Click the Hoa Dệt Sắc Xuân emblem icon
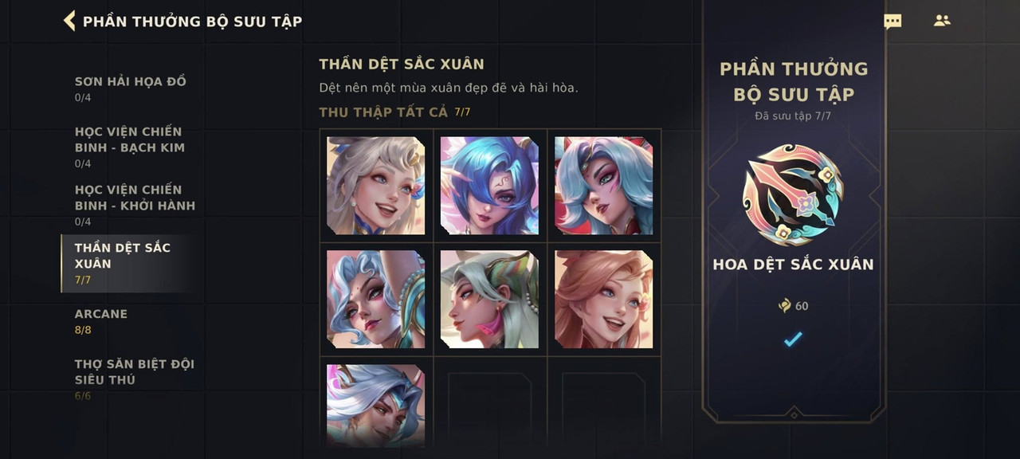Image resolution: width=1020 pixels, height=459 pixels. (x=793, y=195)
